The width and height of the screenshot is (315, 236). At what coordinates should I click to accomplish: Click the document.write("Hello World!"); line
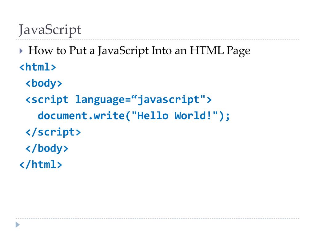coord(134,116)
